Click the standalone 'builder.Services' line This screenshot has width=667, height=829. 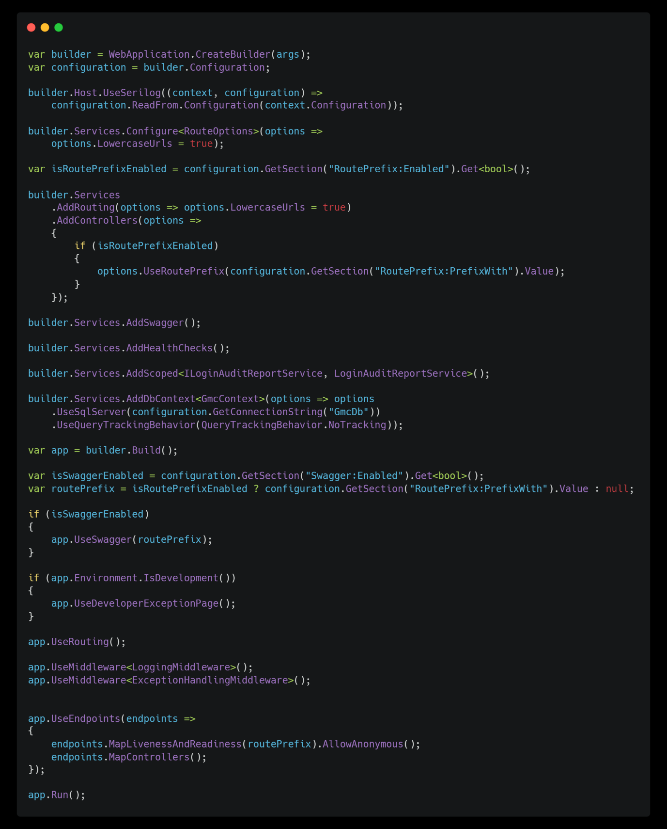click(74, 195)
